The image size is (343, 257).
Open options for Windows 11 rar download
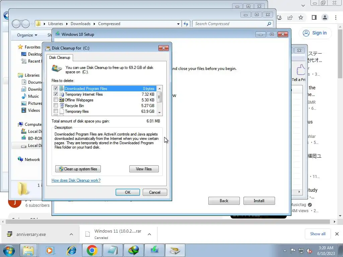click(149, 234)
